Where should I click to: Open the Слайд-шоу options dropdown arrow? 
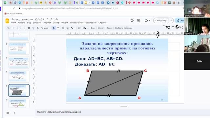pyautogui.click(x=171, y=20)
